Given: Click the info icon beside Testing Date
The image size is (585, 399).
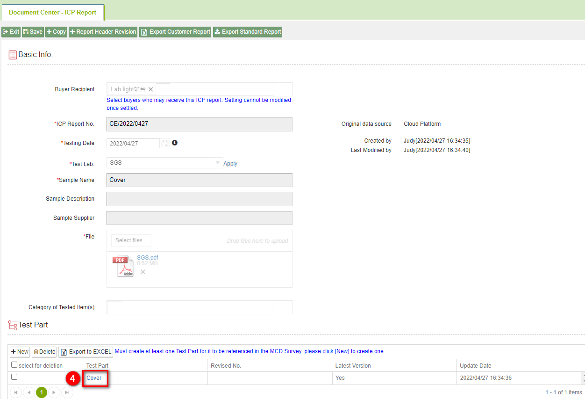Looking at the screenshot, I should coord(175,143).
